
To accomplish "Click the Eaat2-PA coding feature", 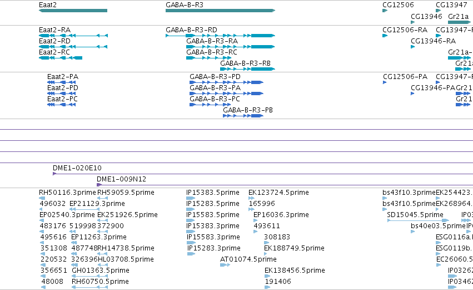I will tap(62, 82).
